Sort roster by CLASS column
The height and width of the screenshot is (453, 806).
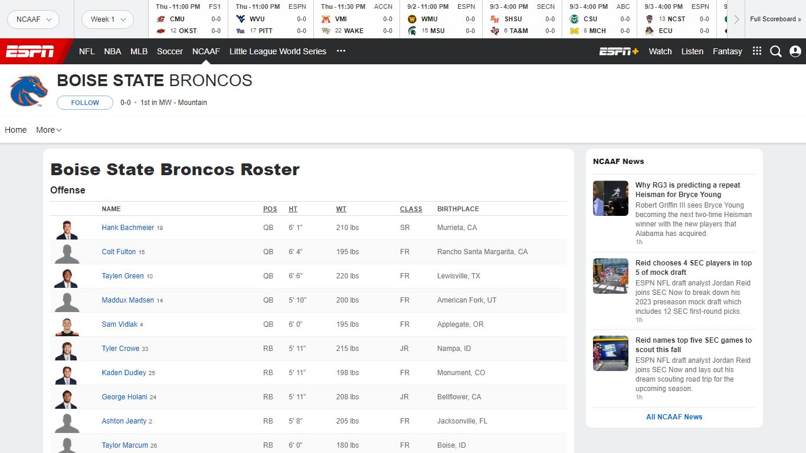coord(411,209)
